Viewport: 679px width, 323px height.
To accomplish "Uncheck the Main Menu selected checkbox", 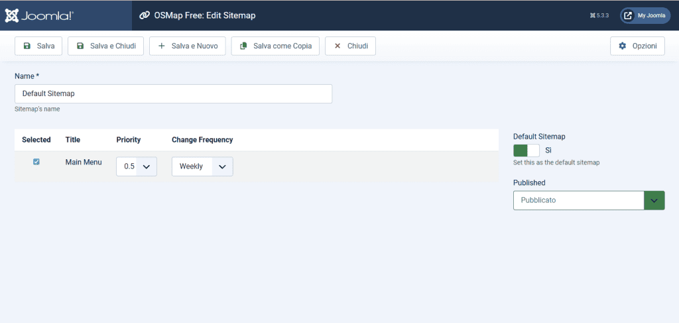I will pos(36,162).
